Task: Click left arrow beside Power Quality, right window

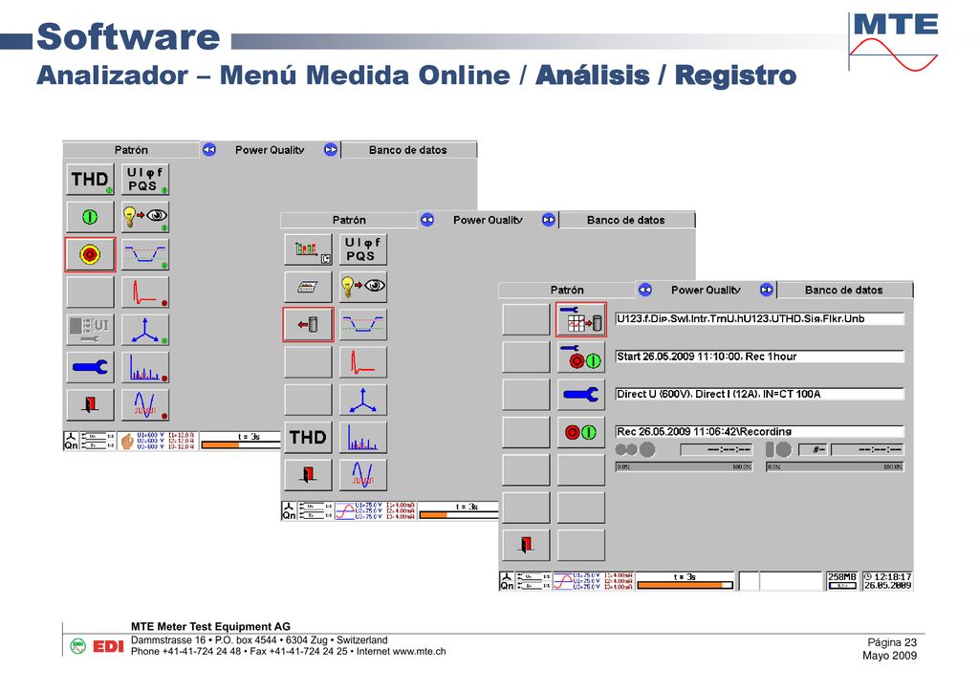Action: [x=645, y=290]
